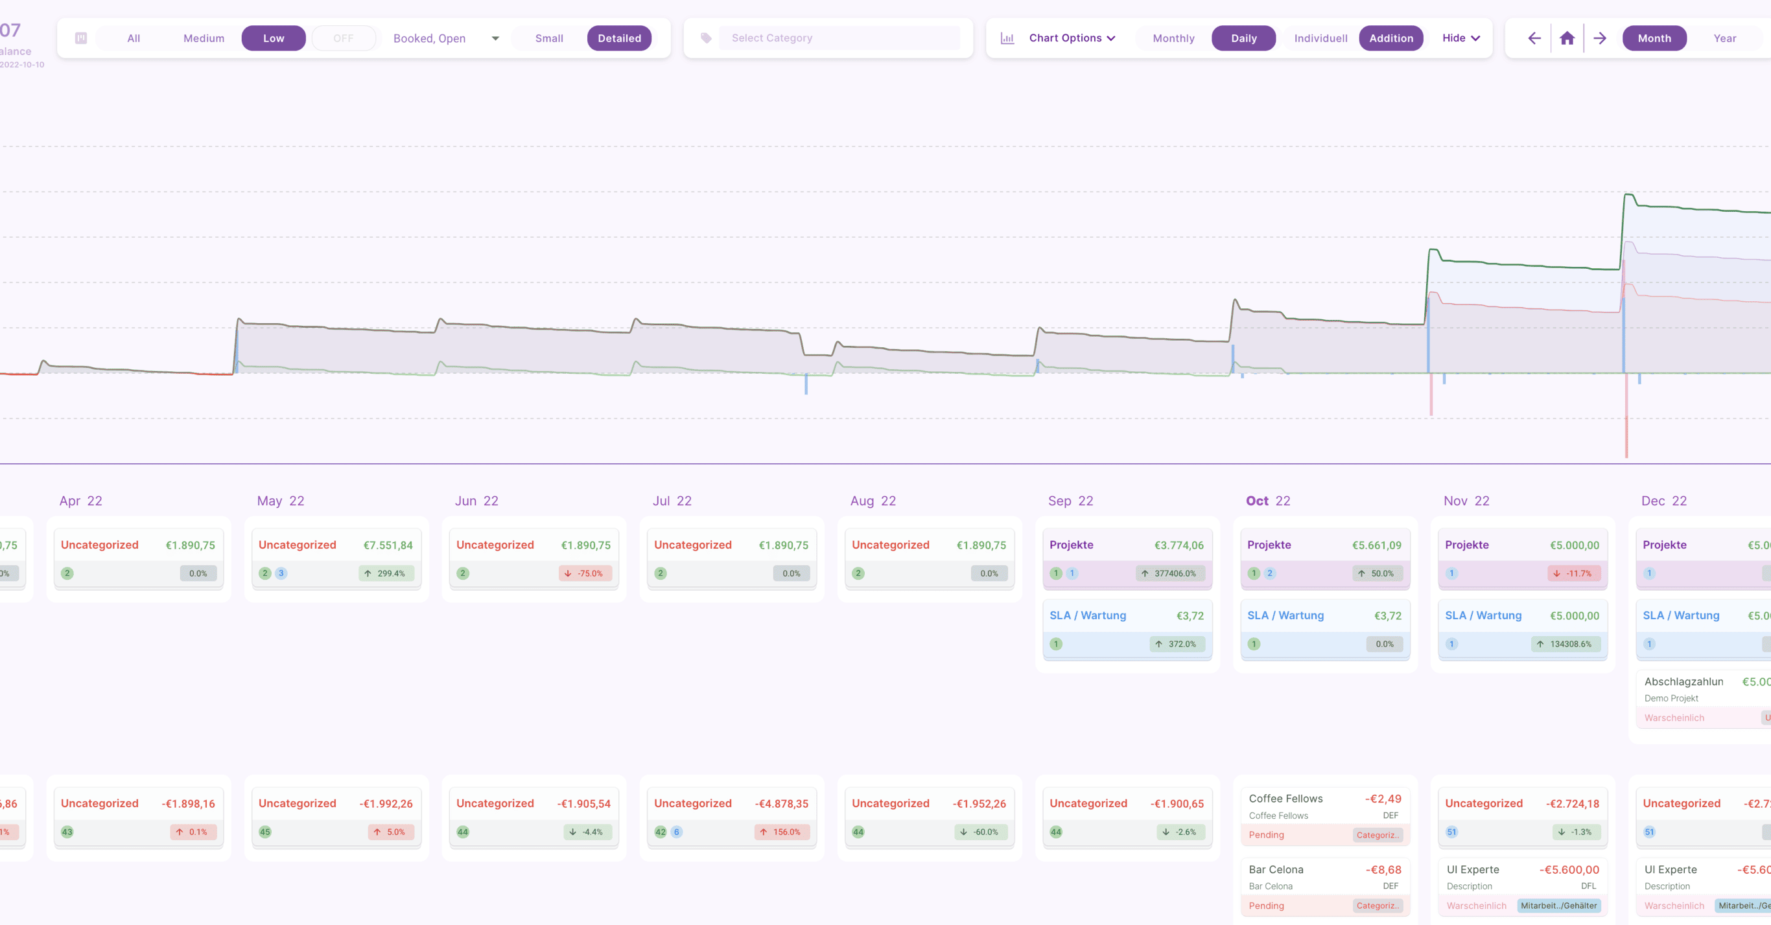Click the Small display size button
This screenshot has height=925, width=1771.
pos(548,38)
